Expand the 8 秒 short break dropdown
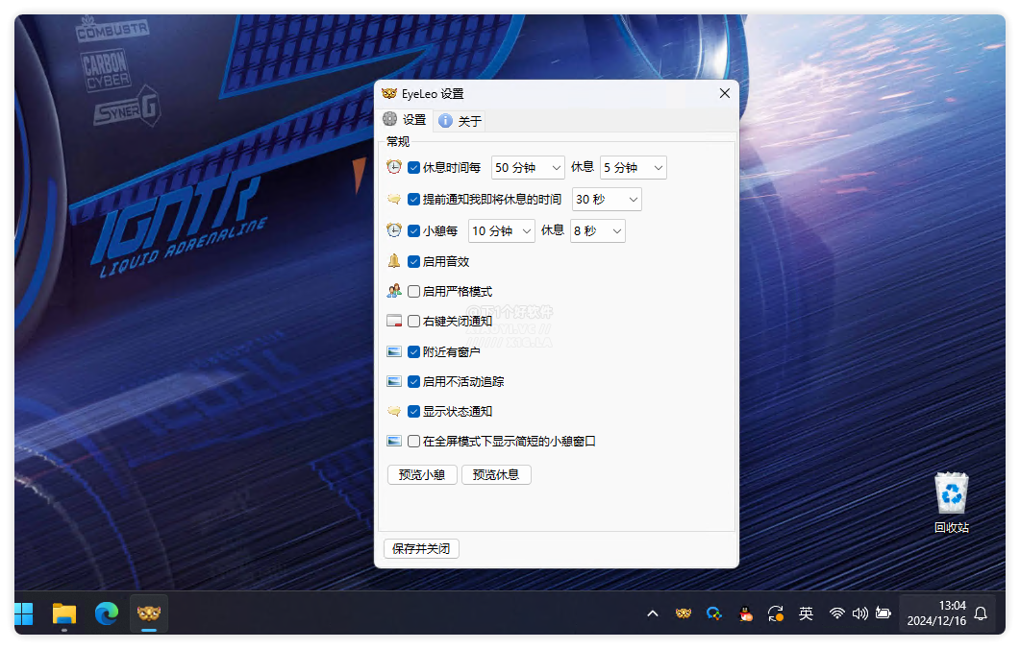 (x=597, y=231)
